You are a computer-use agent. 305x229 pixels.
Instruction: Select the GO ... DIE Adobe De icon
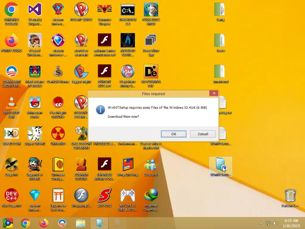tap(151, 76)
